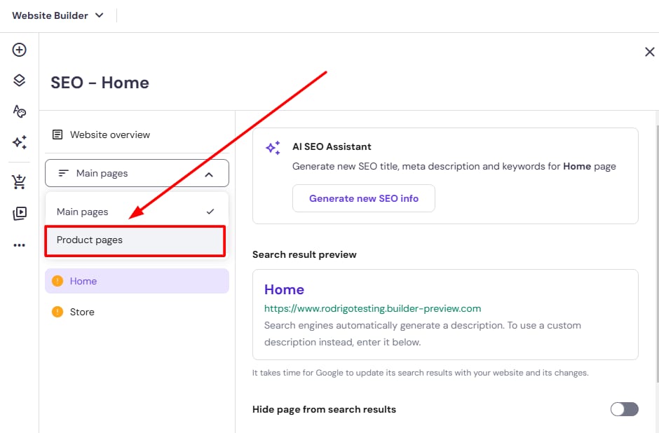
Task: Select the Store page entry
Action: (x=82, y=312)
